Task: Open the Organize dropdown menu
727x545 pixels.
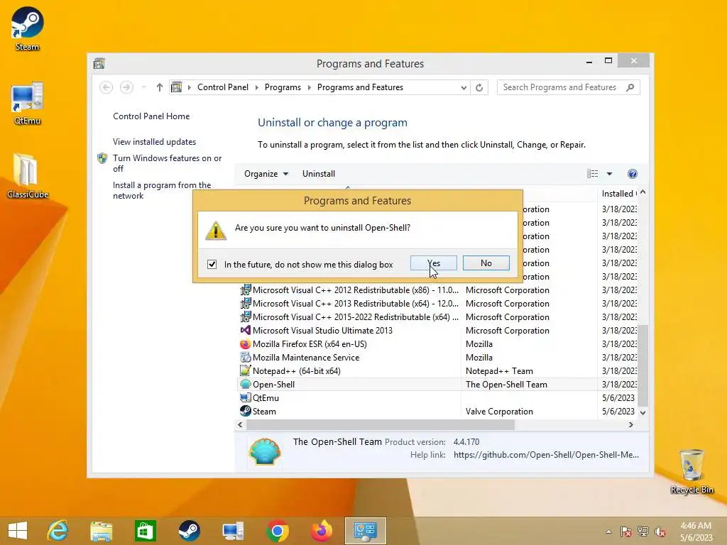Action: [266, 174]
